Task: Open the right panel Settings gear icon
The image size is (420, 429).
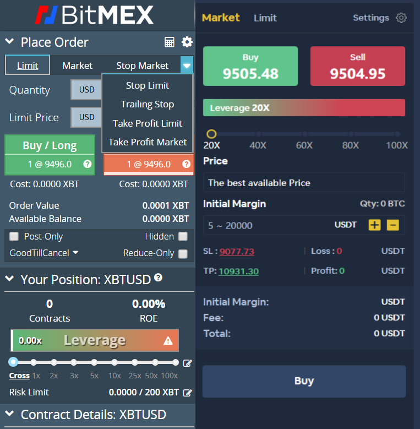Action: pos(401,18)
